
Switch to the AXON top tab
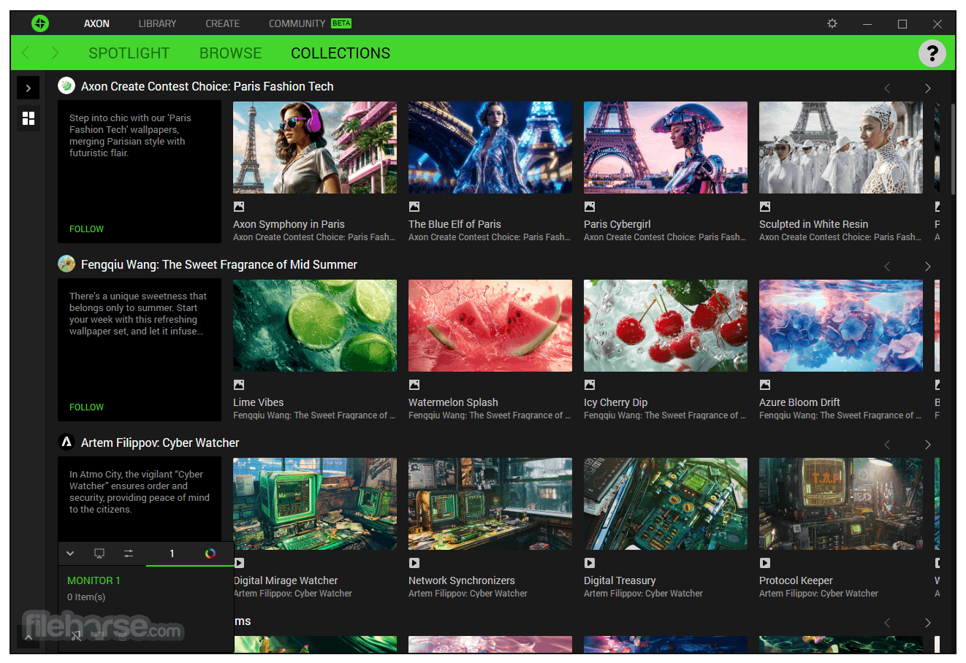pyautogui.click(x=96, y=23)
